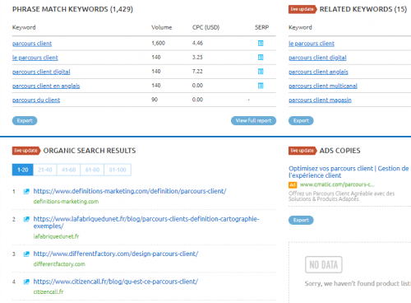Click live update badge beside Ads Copies
The height and width of the screenshot is (303, 411).
tap(302, 151)
